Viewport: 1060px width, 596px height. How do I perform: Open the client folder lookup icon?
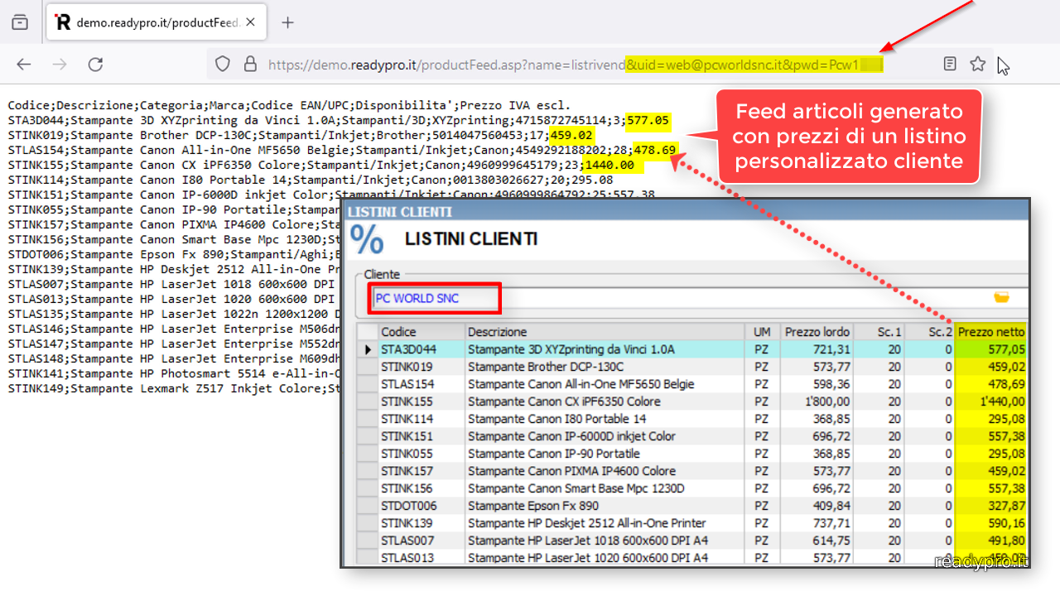click(1001, 298)
